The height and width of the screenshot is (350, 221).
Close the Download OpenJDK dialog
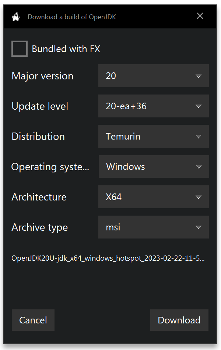(200, 16)
